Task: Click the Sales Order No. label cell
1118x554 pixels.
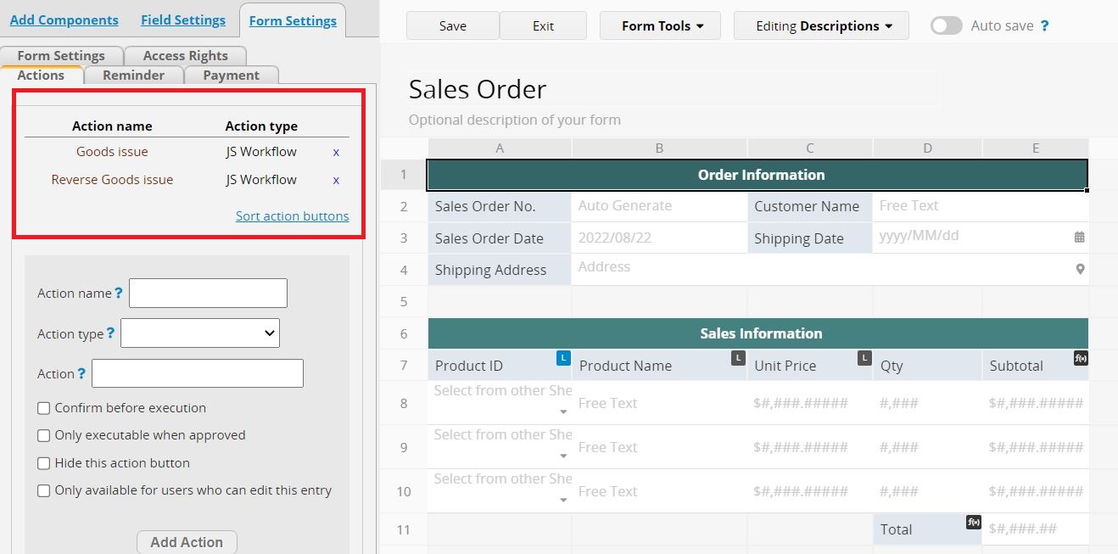Action: [500, 206]
